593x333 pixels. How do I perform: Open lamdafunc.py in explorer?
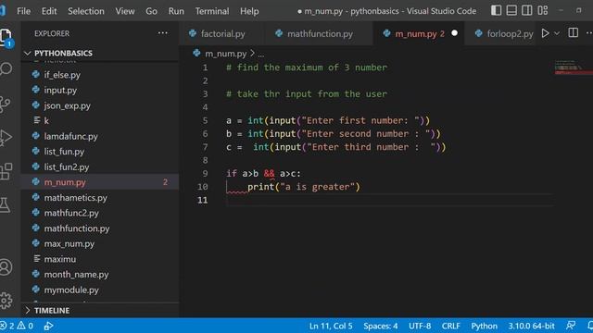pos(99,136)
